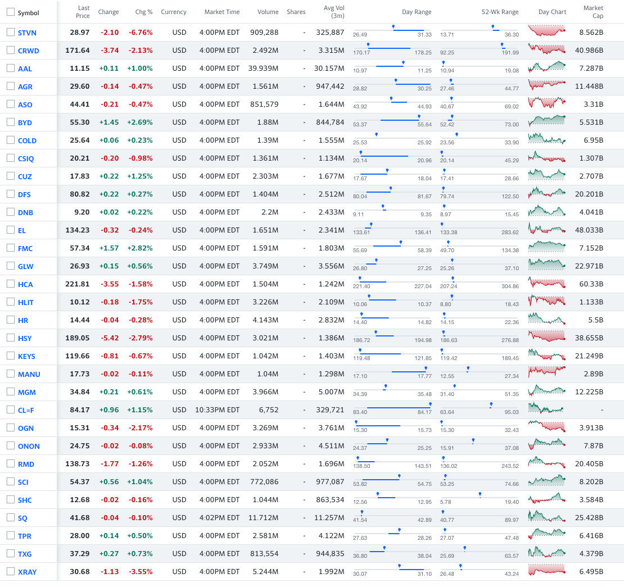
Task: Open the CL=F day chart sparkline
Action: [547, 408]
